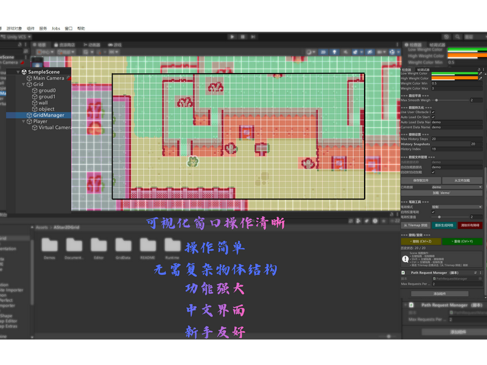Click the 保存到文件 button
Image resolution: width=487 pixels, height=365 pixels.
[421, 180]
